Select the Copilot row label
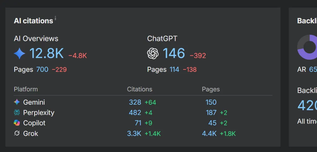This screenshot has width=317, height=152. click(34, 123)
